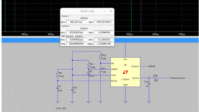Click the 686µs time axis label
The image size is (199, 112).
51,34
